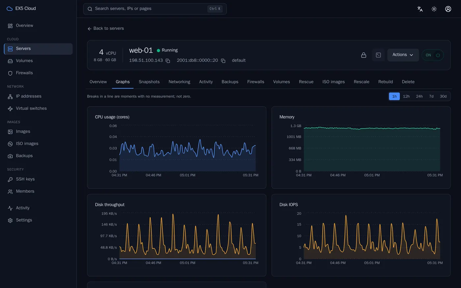Open Activity in the sidebar
Viewport: 461px width, 288px height.
pos(38,208)
